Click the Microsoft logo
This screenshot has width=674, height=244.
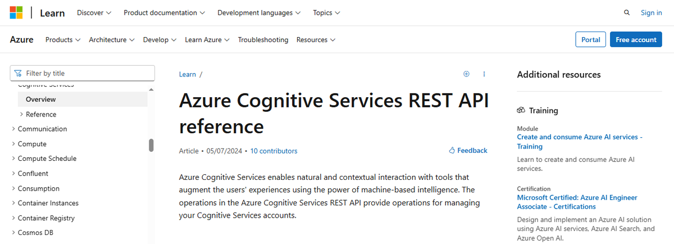coord(16,12)
